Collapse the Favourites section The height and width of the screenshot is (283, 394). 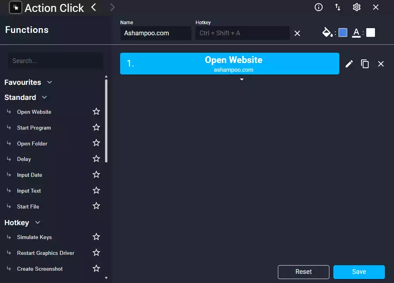(x=50, y=82)
